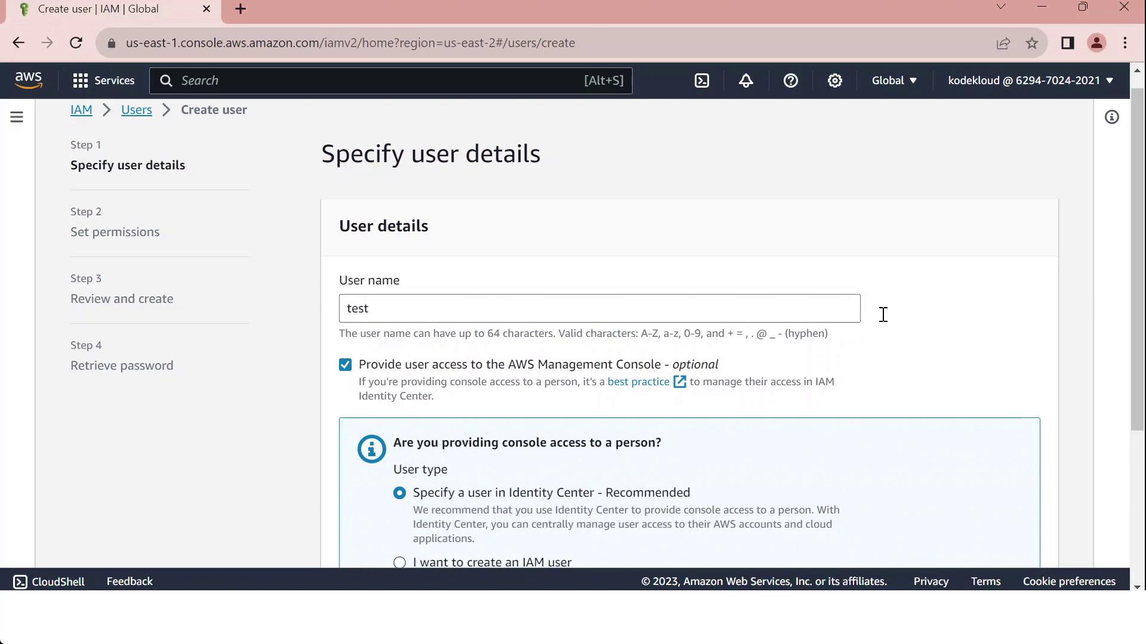Go to IAM breadcrumb link
This screenshot has width=1146, height=644.
pyautogui.click(x=81, y=110)
